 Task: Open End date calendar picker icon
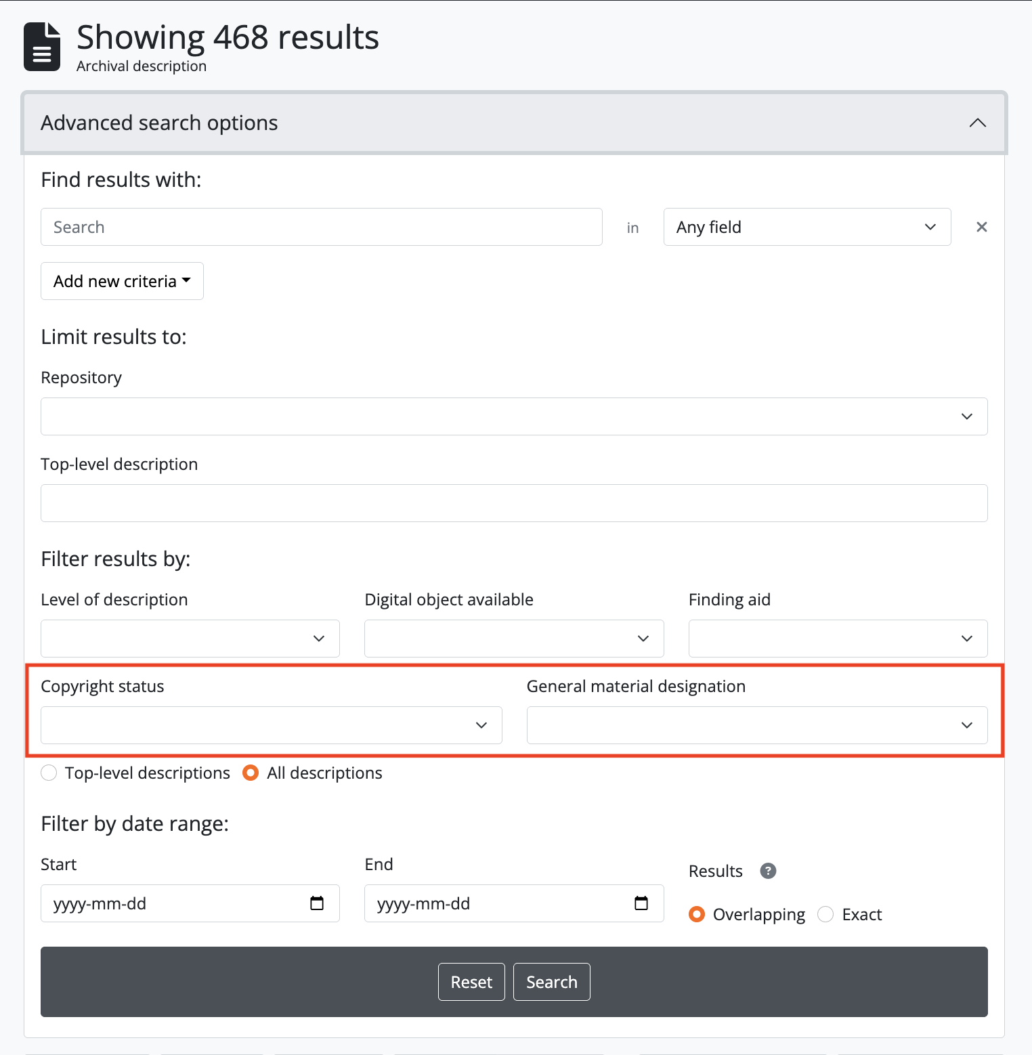[x=641, y=903]
